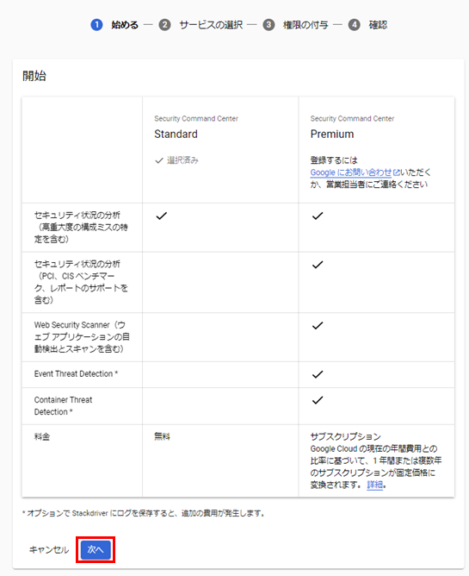Click the 次へ button
The height and width of the screenshot is (576, 469).
pyautogui.click(x=96, y=549)
